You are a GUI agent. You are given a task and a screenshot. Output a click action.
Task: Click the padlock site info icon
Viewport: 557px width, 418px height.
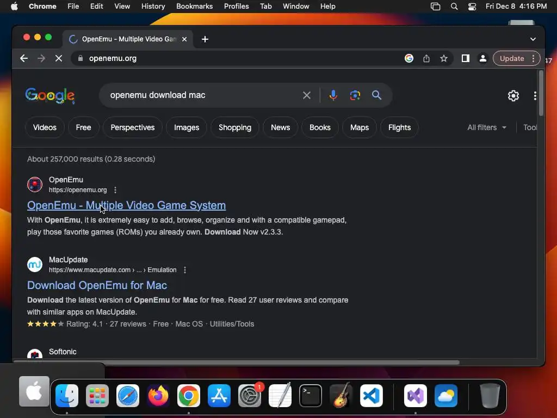point(81,58)
